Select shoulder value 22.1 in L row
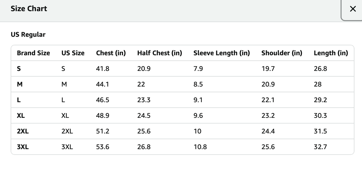The image size is (362, 174). coord(268,100)
